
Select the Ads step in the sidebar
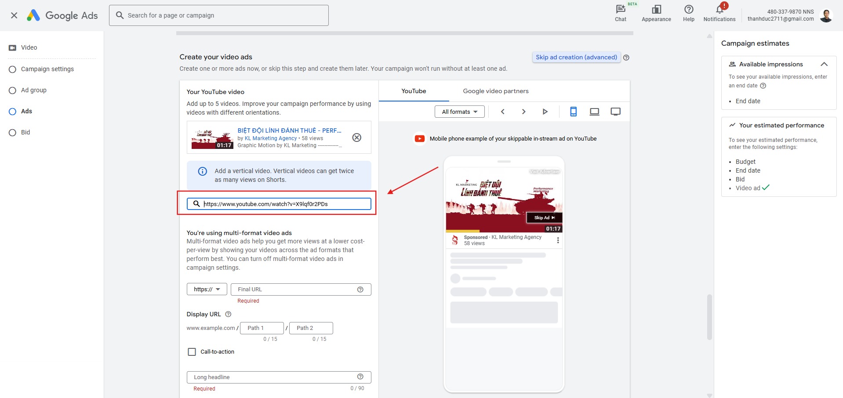tap(26, 111)
